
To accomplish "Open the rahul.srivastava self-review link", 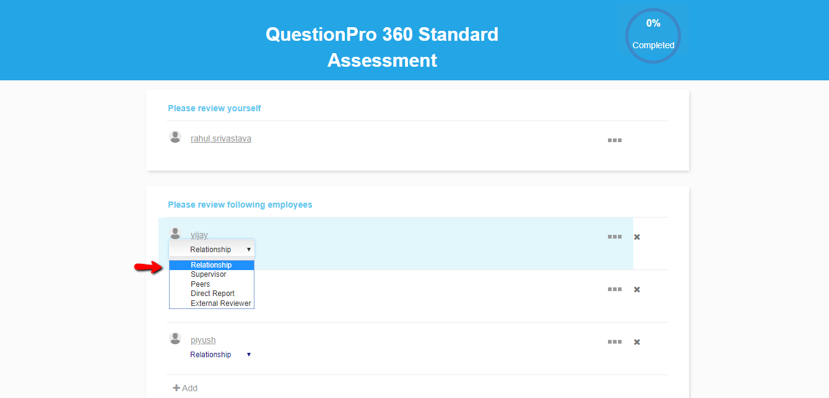I will [x=221, y=138].
